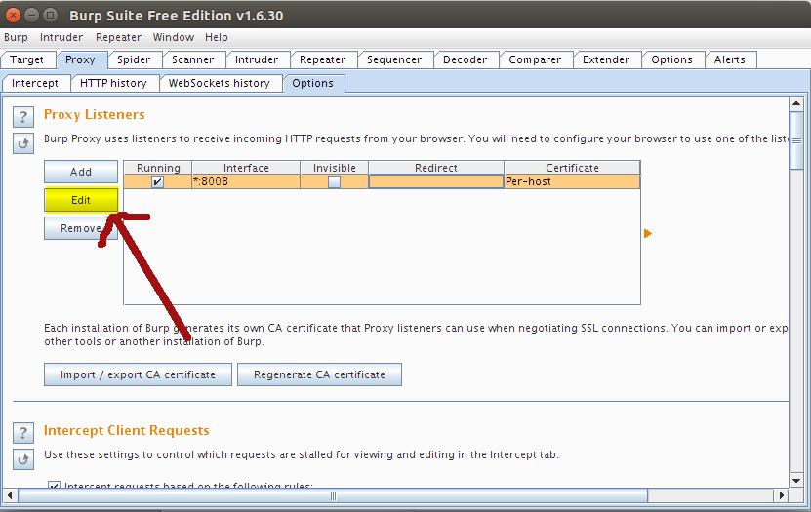Open the Intruder menu
This screenshot has width=811, height=512.
pyautogui.click(x=61, y=37)
